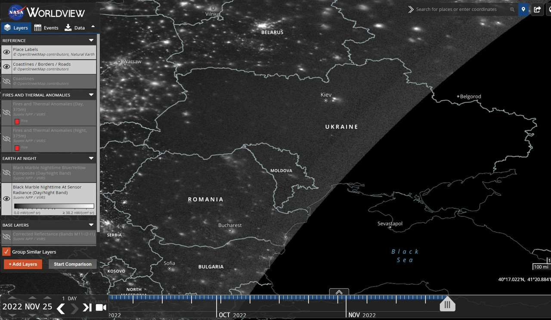Click the search places input field
This screenshot has width=551, height=320.
462,9
